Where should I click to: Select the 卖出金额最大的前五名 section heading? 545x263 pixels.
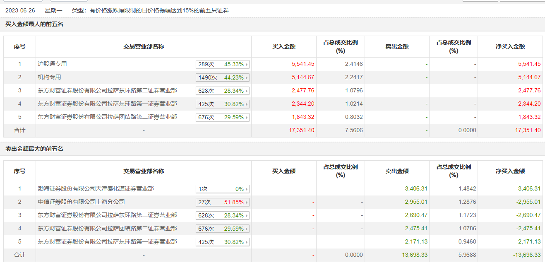(x=34, y=149)
